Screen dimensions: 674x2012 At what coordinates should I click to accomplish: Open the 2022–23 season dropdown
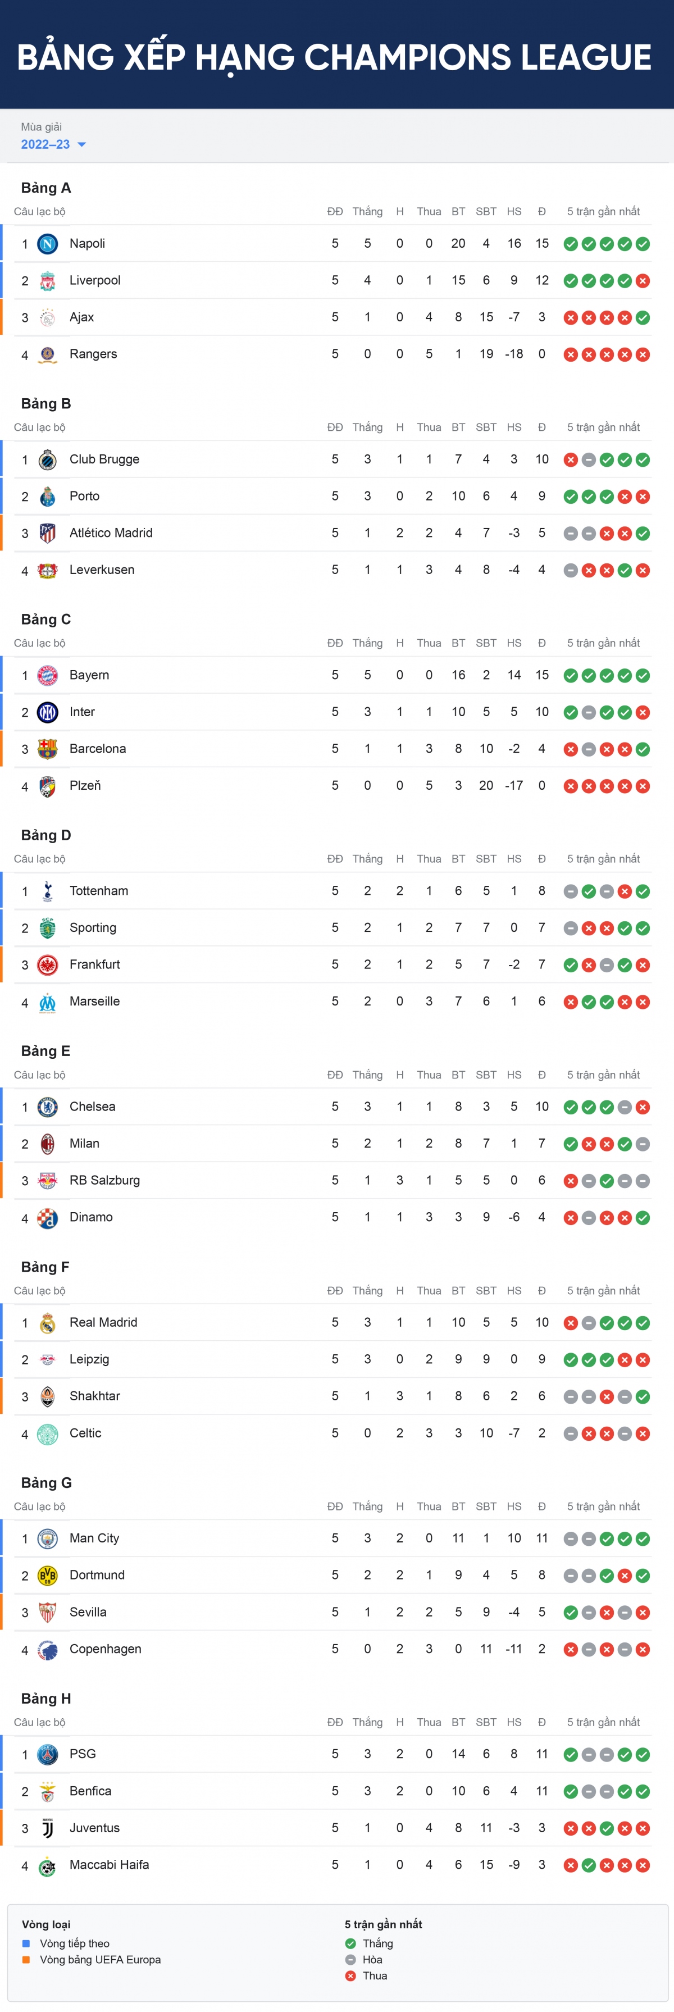(x=53, y=144)
